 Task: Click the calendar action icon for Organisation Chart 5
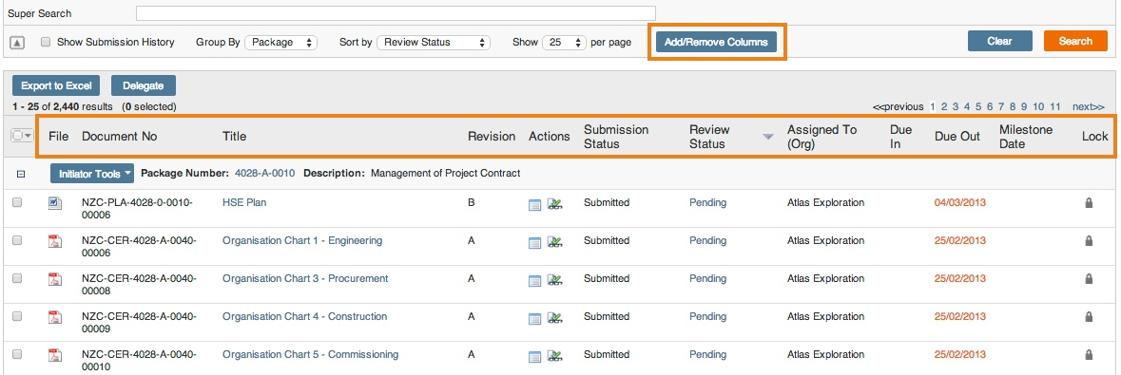pos(534,356)
